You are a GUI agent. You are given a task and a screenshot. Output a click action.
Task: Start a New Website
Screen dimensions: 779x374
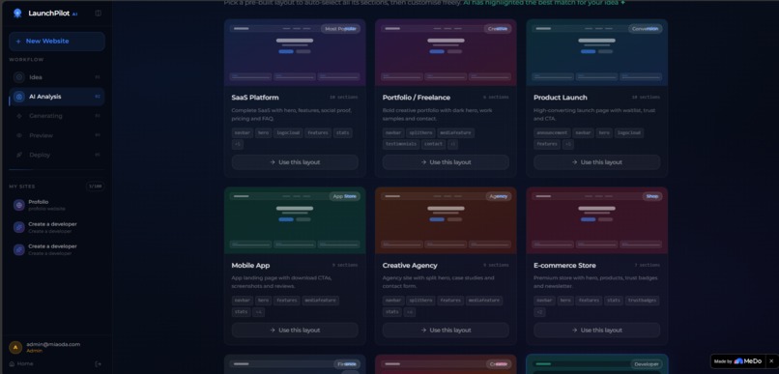57,42
